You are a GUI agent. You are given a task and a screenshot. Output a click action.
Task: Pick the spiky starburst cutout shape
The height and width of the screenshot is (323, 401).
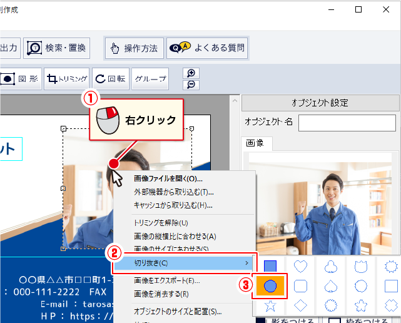point(391,266)
